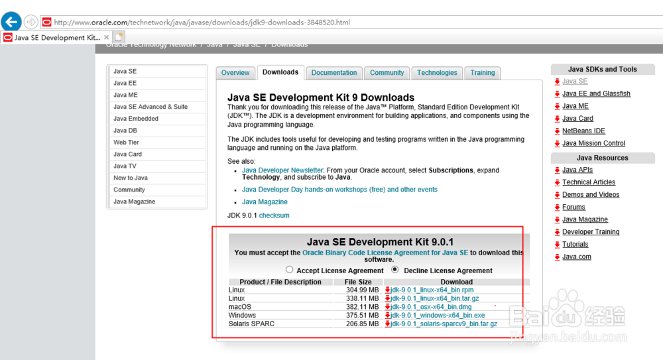Click red arrow icon beside Tutorials

click(558, 245)
